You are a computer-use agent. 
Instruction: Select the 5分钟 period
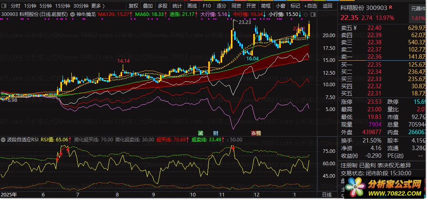click(45, 6)
